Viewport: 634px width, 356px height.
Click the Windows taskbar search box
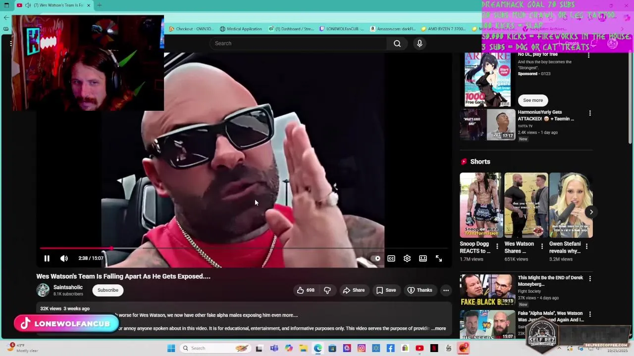tap(215, 348)
